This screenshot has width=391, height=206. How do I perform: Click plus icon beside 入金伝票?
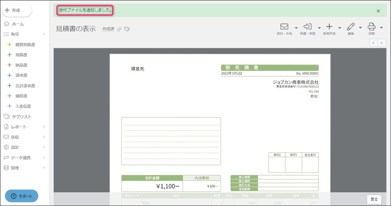9,106
